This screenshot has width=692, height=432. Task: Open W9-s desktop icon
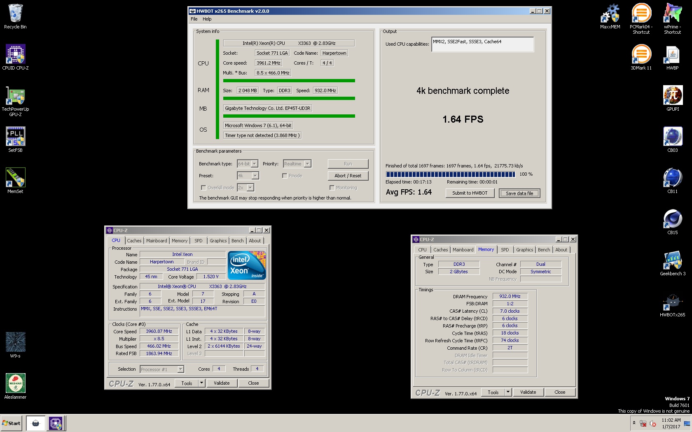15,345
